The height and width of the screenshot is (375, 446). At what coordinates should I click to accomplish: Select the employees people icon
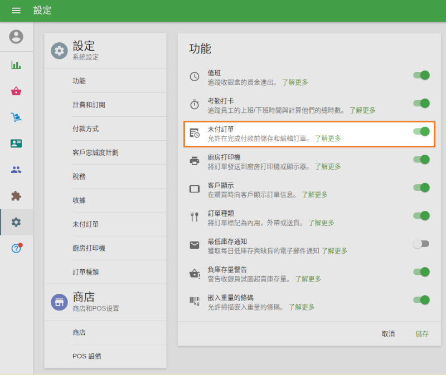tap(17, 170)
